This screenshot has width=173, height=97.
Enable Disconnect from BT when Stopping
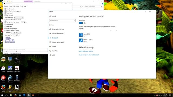point(5,20)
